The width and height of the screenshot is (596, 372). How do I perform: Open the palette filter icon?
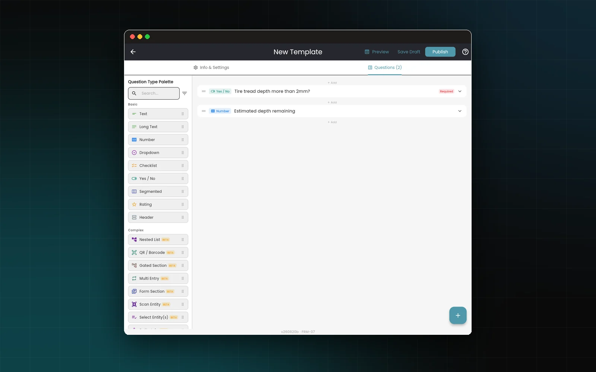pos(184,93)
